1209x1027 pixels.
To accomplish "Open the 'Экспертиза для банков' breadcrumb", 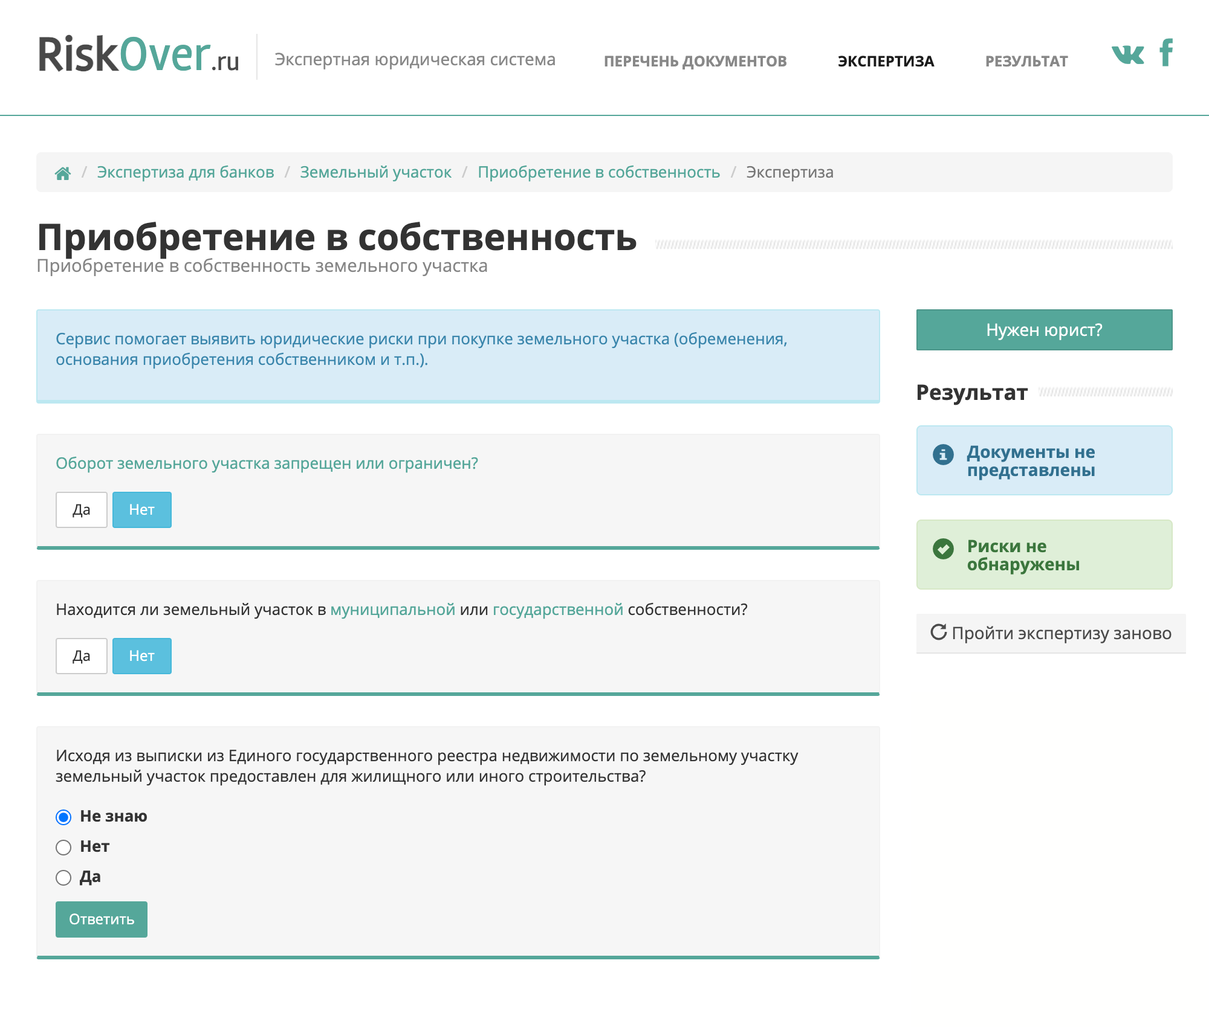I will click(186, 172).
